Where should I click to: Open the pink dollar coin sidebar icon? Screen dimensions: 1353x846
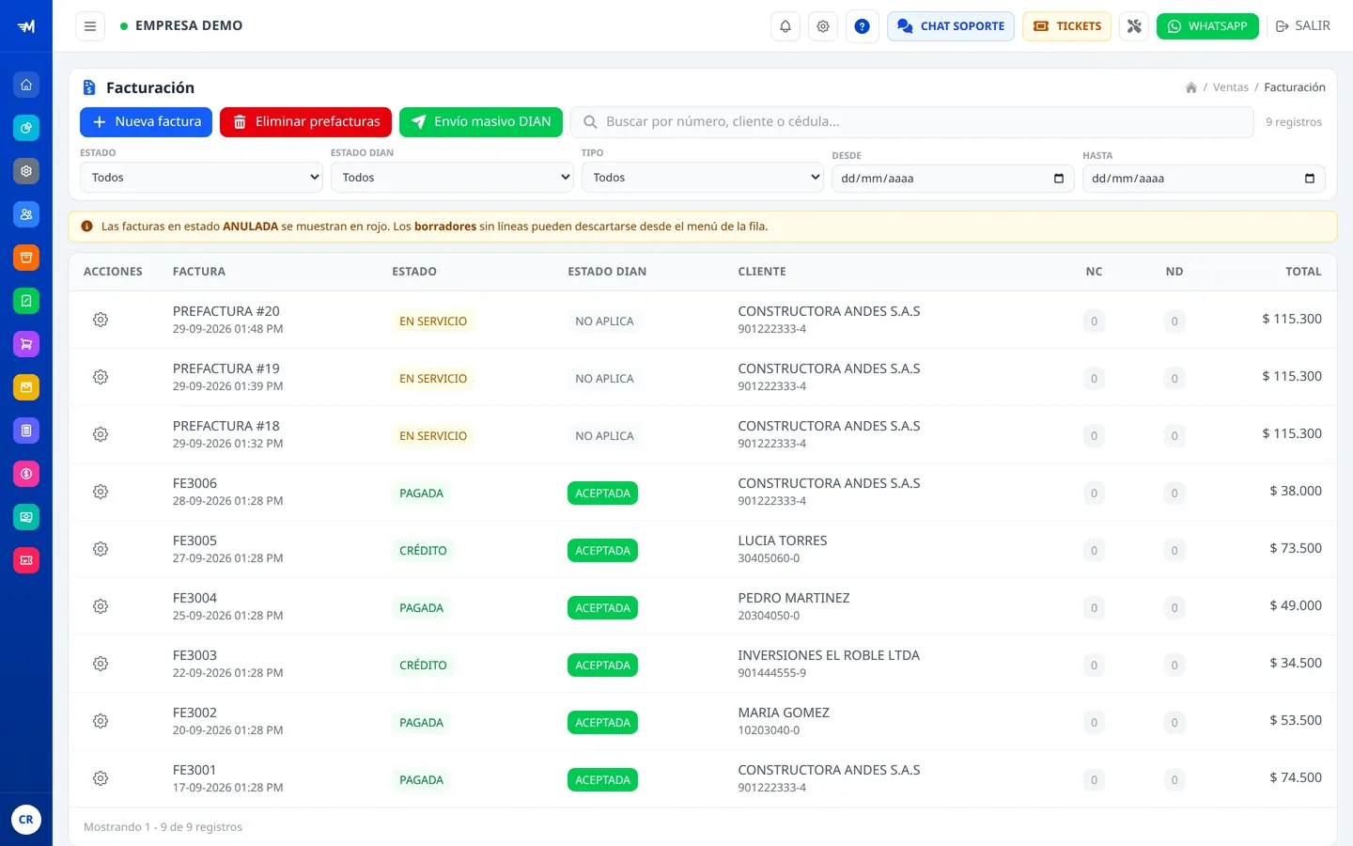point(26,474)
